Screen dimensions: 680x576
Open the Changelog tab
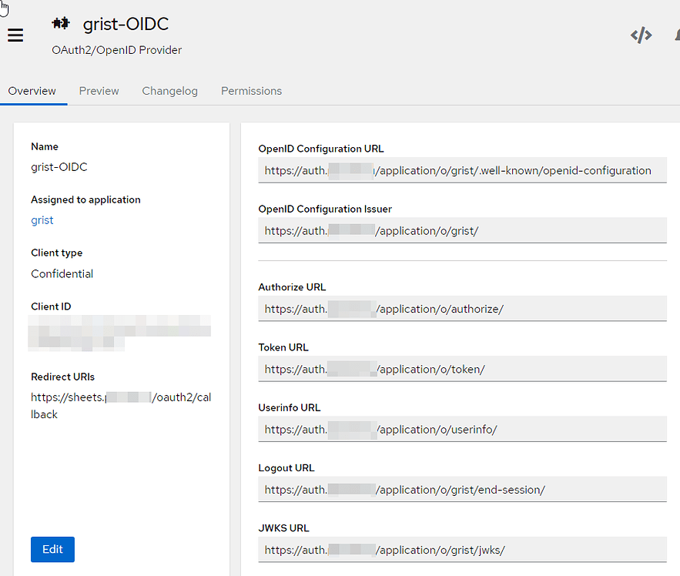coord(169,90)
